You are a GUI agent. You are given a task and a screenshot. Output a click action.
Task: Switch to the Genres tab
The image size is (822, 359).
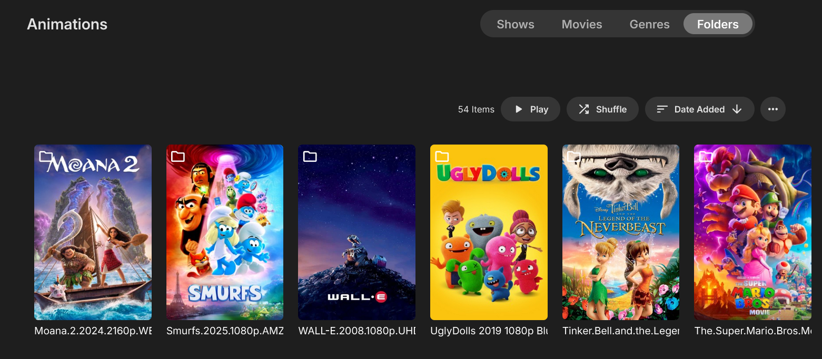[649, 24]
